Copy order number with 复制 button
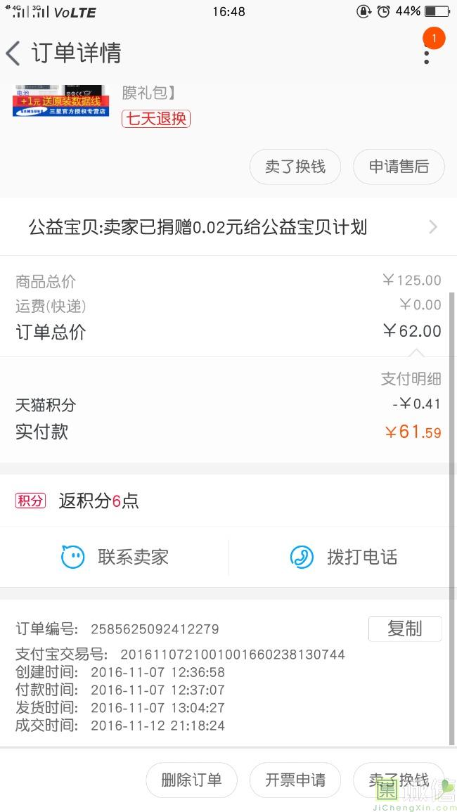Screen dimensions: 457x812 click(404, 629)
